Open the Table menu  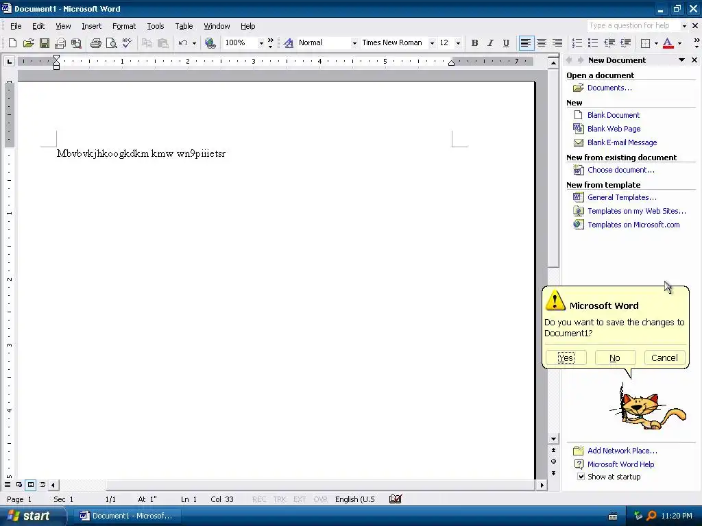(x=184, y=26)
